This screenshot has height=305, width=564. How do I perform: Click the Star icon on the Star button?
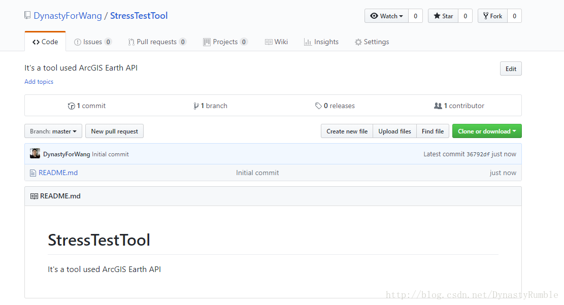click(x=437, y=16)
